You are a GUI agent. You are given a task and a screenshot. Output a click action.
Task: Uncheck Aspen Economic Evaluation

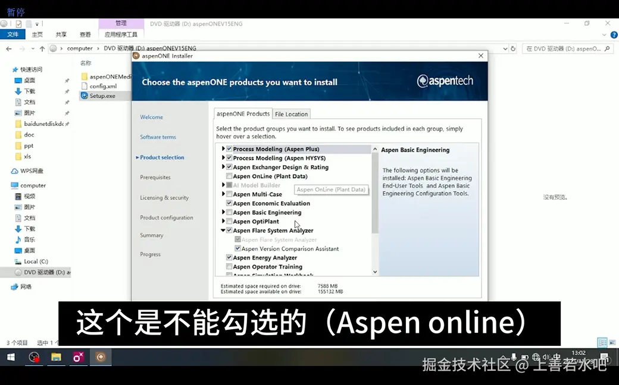pyautogui.click(x=229, y=203)
